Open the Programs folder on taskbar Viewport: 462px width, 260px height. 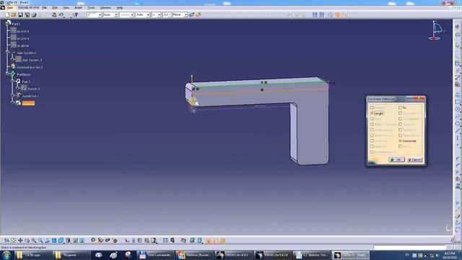[71, 255]
